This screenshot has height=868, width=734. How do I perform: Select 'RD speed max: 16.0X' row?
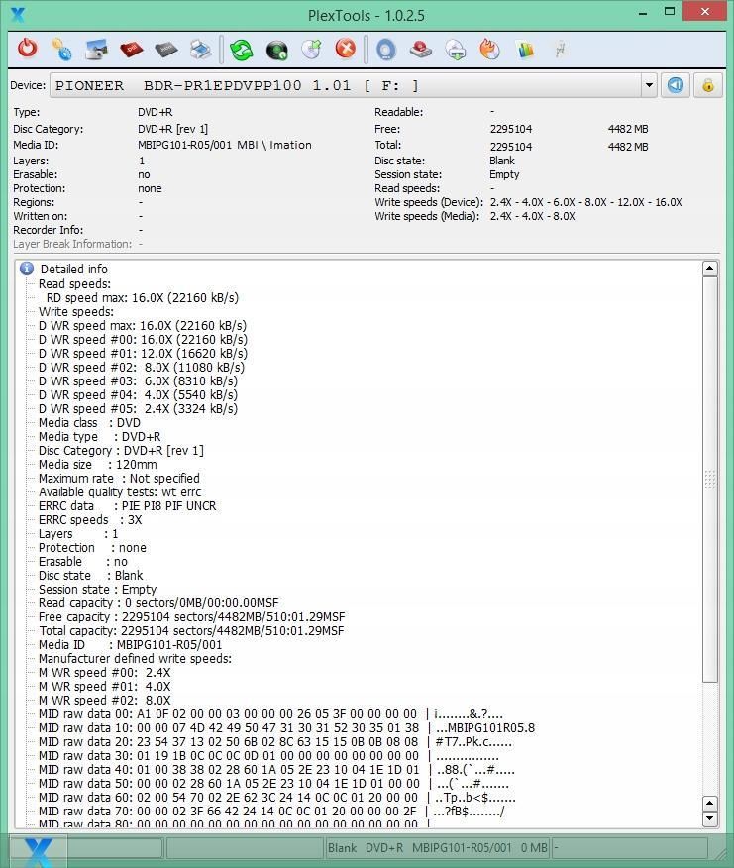click(x=143, y=298)
